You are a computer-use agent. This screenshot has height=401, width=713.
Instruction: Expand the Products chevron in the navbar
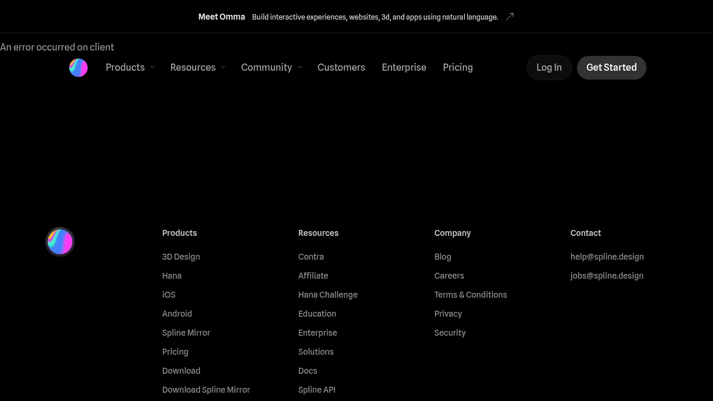click(152, 68)
